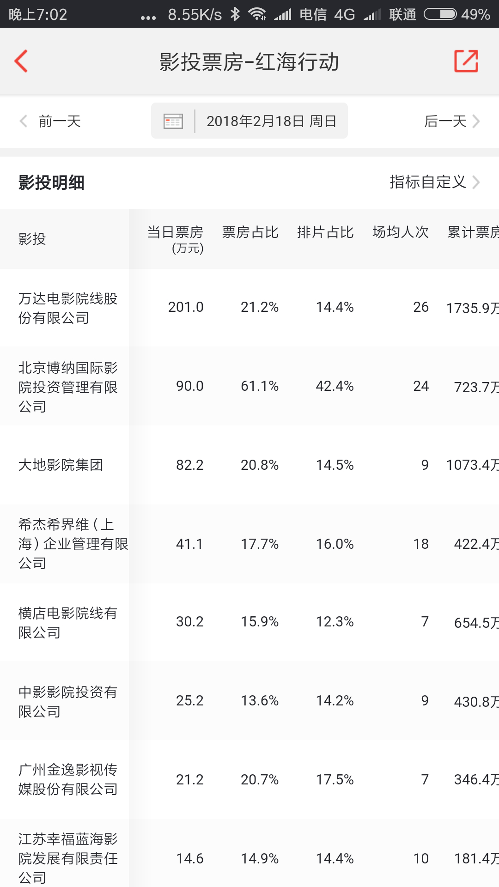This screenshot has width=499, height=887.
Task: Open 大地影院集团 row
Action: click(249, 465)
